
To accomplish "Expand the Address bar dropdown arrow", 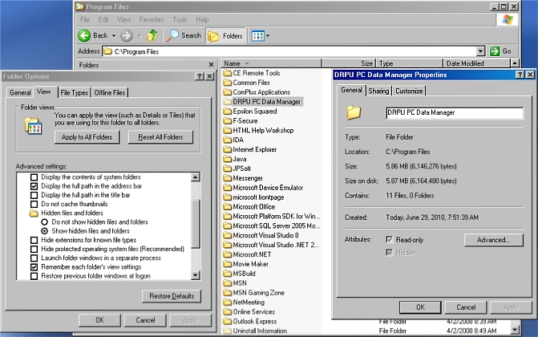I will [480, 51].
